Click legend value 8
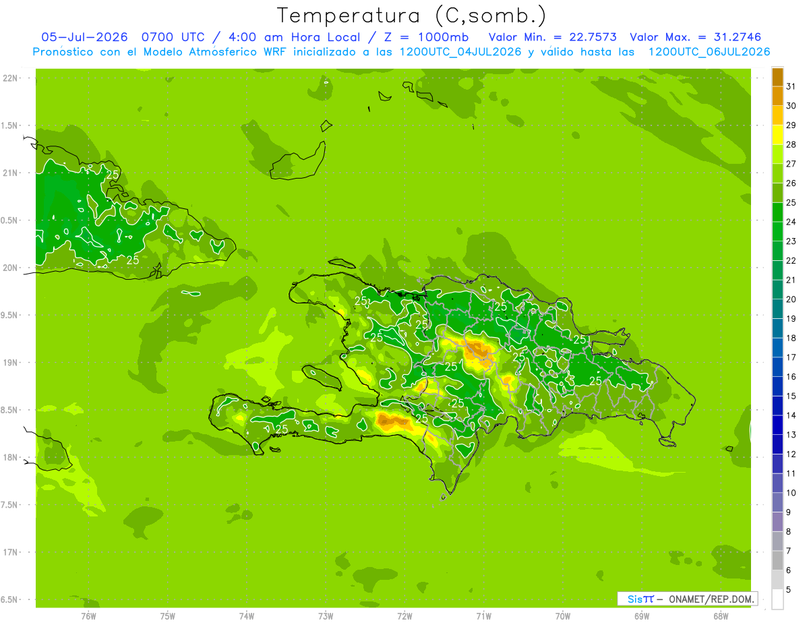809x625 pixels. click(x=789, y=531)
